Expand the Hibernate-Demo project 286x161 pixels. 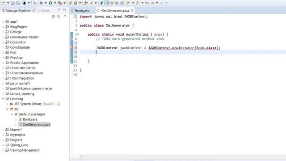pyautogui.click(x=3, y=68)
